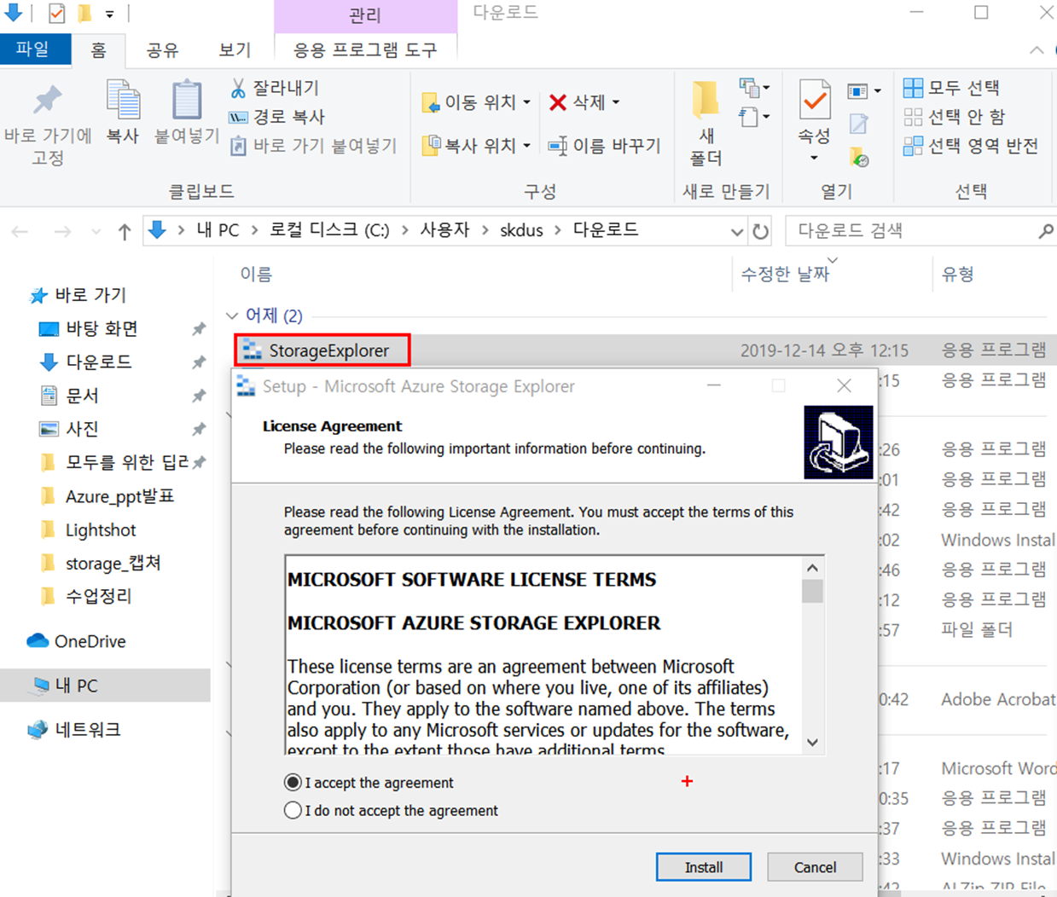Click the History icon in 열기 group

pyautogui.click(x=859, y=157)
